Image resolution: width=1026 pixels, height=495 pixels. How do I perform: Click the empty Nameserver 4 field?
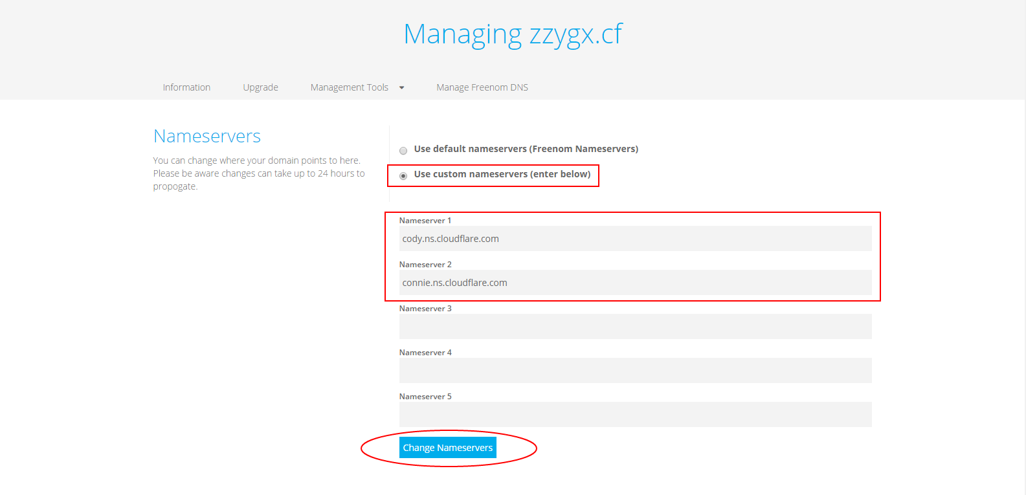pyautogui.click(x=635, y=370)
